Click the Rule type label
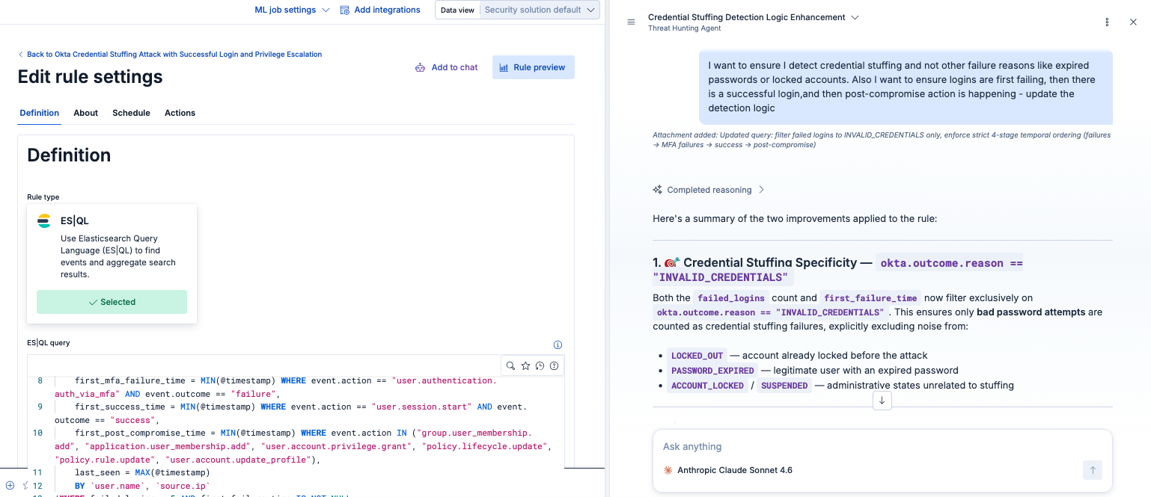Viewport: 1151px width, 497px height. 43,197
